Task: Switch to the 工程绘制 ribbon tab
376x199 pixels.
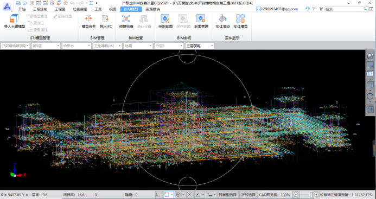Action: (40, 9)
